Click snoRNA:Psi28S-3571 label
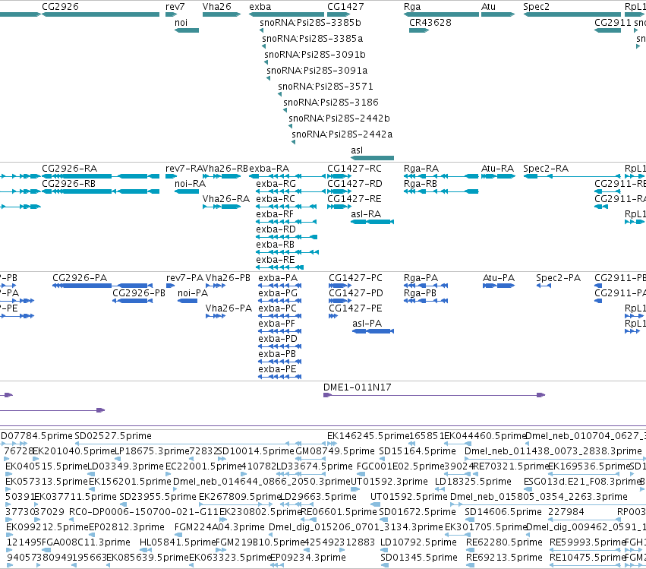This screenshot has height=569, width=646. pos(326,87)
